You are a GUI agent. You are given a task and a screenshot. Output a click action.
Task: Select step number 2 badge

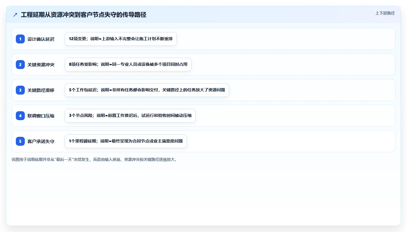coord(20,65)
